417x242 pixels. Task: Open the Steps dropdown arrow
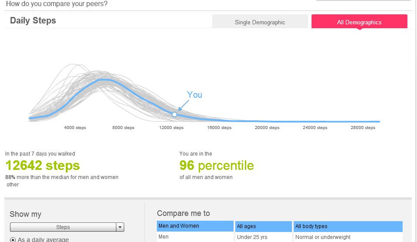pos(120,227)
